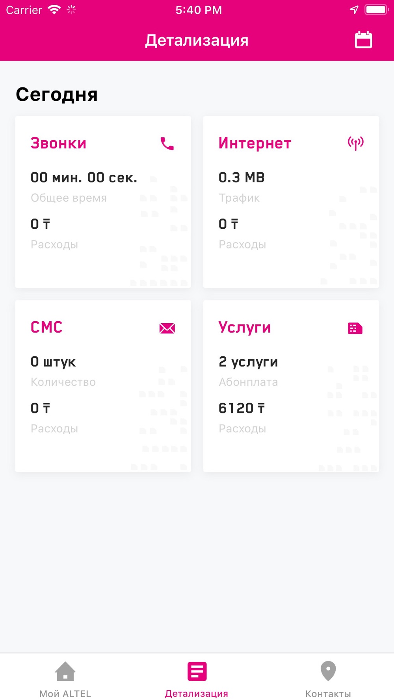Select the Детализация tab label
The height and width of the screenshot is (700, 394).
pyautogui.click(x=197, y=694)
